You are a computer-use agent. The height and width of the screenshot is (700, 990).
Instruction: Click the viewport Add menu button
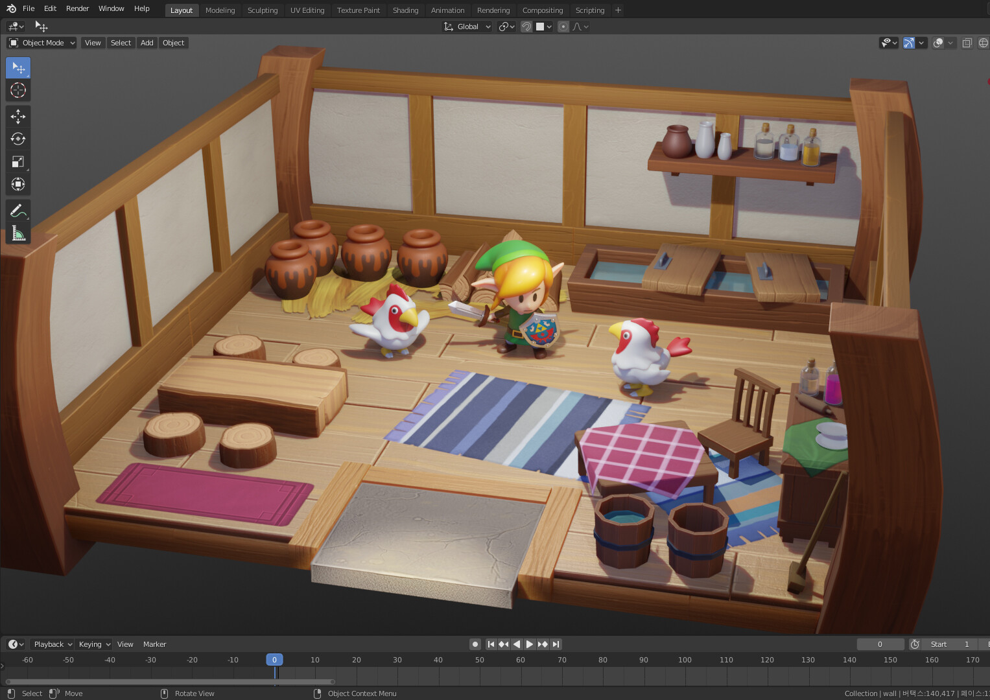(x=147, y=43)
